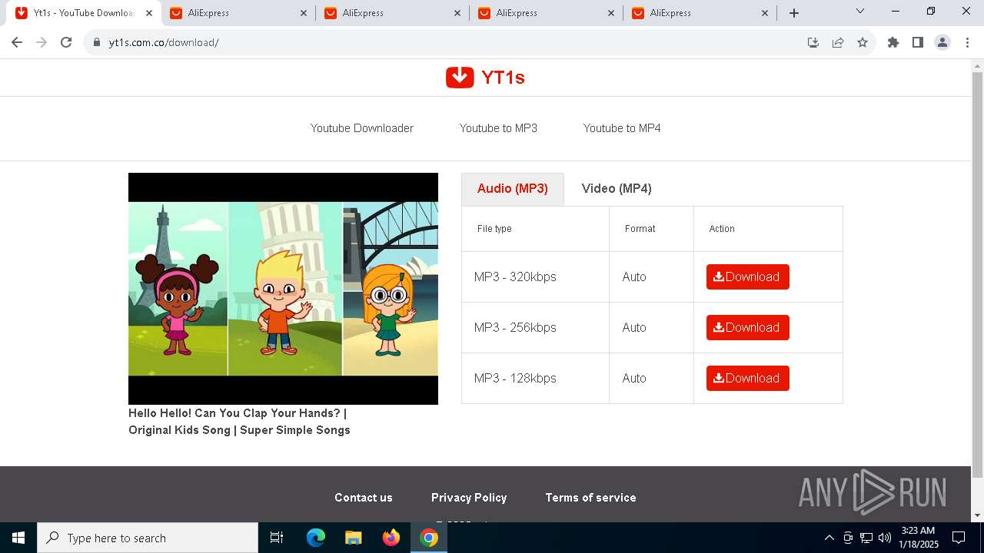Open the volume speaker tray icon
The width and height of the screenshot is (984, 553).
(885, 538)
